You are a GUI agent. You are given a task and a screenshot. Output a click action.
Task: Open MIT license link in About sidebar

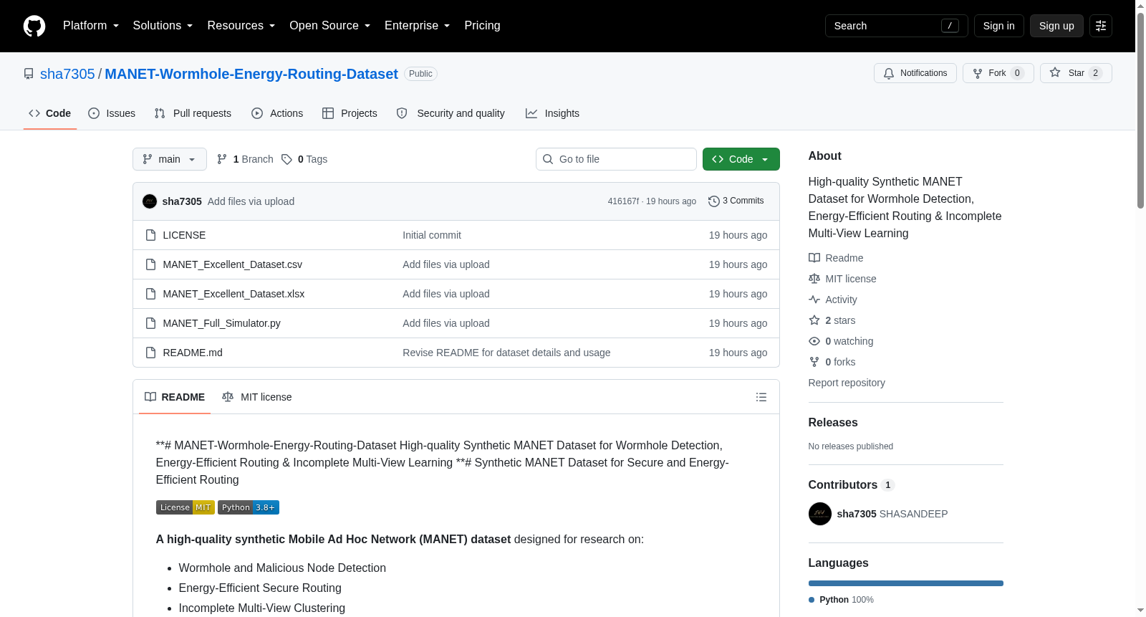coord(842,279)
